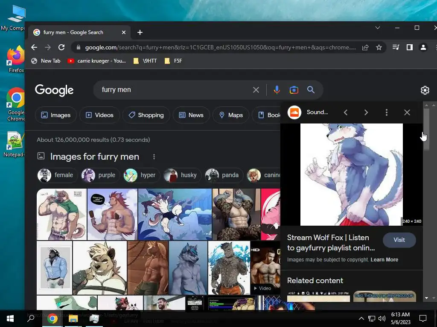Start voice search with microphone icon
437x327 pixels.
point(277,90)
